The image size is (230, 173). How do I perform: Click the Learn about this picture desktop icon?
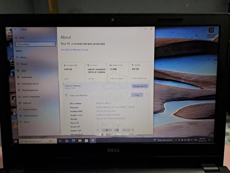[211, 33]
